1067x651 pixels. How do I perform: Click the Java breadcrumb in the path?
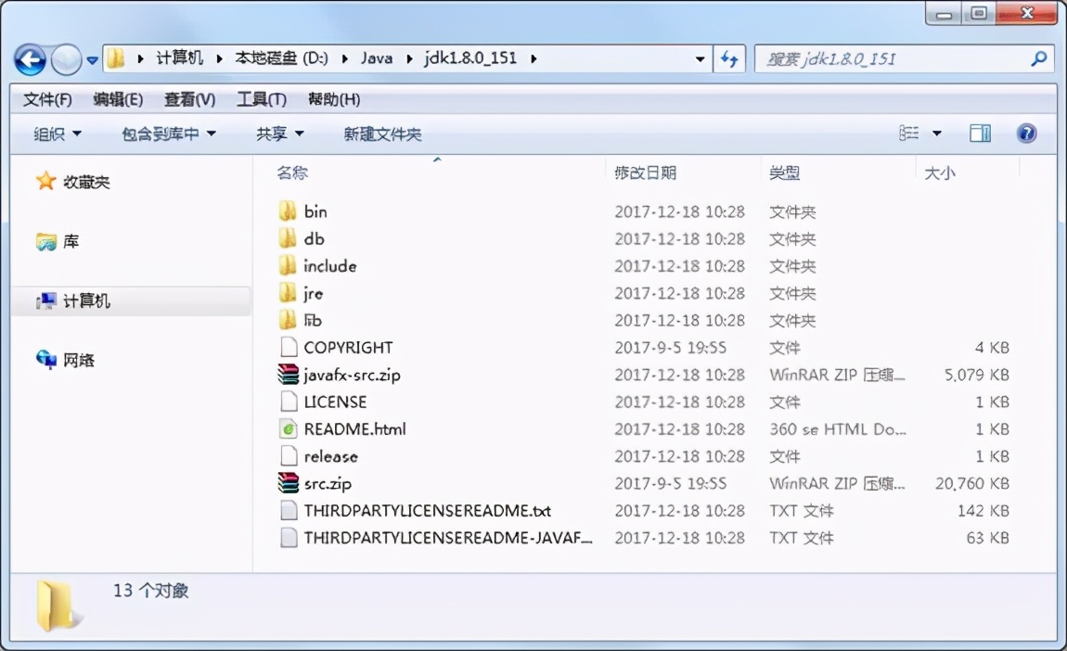377,57
